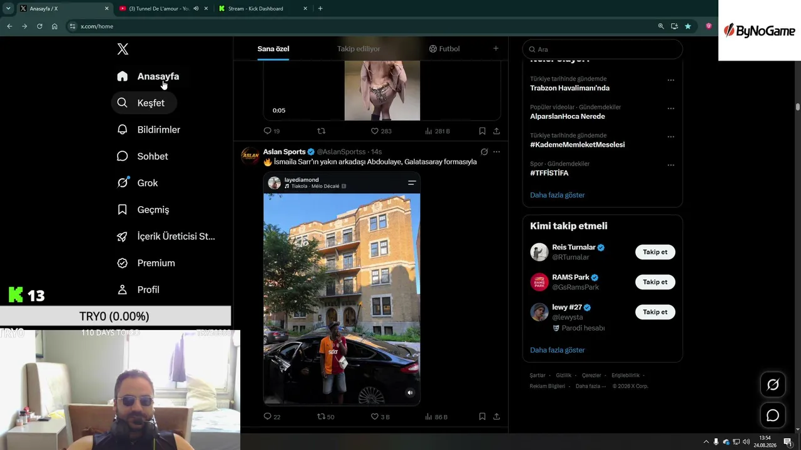
Task: Unmute the Aslan Sports video
Action: click(410, 392)
